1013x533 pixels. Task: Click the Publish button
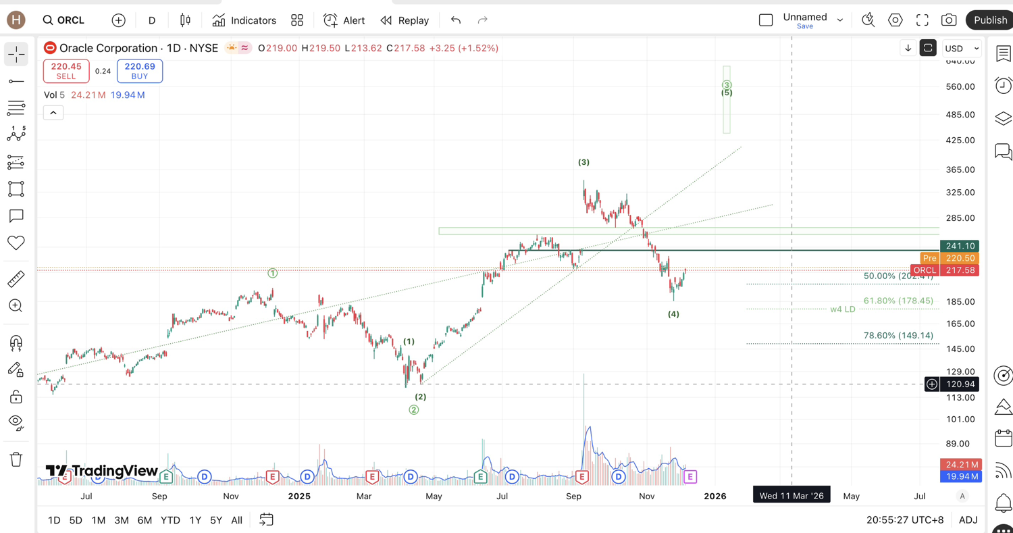(990, 20)
